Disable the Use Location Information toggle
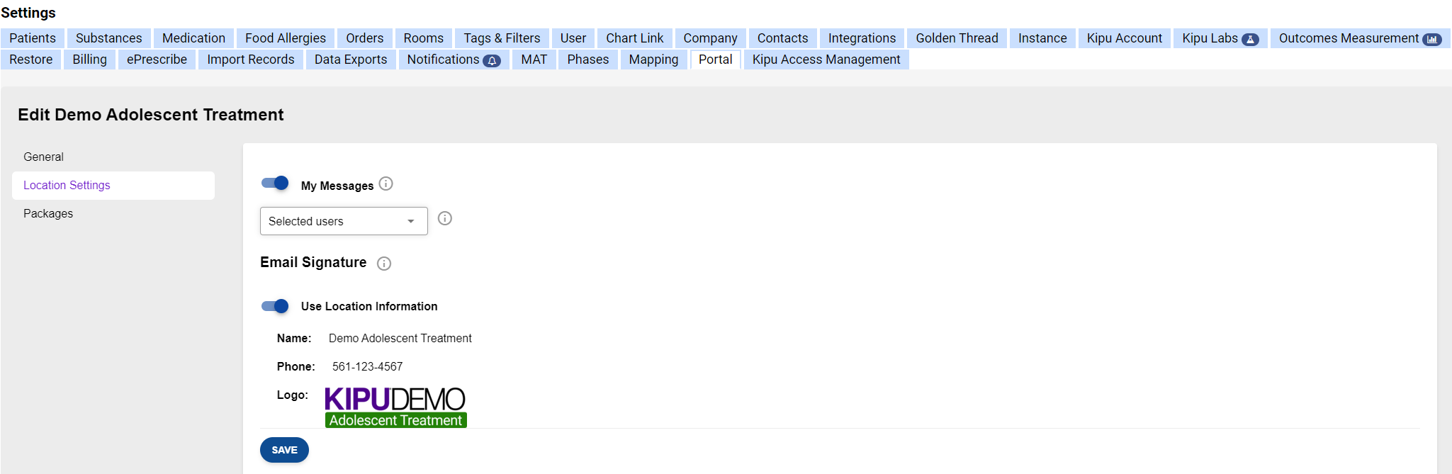This screenshot has height=474, width=1452. 275,306
